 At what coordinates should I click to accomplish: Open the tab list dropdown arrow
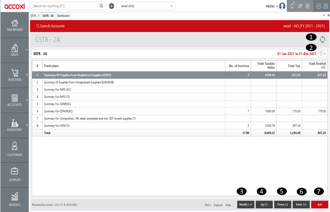[x=324, y=15]
